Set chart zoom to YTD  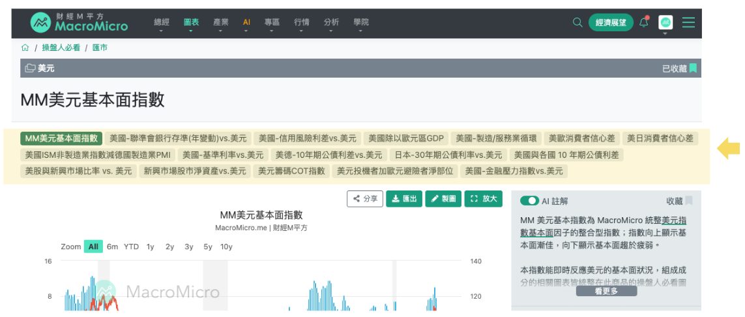coord(131,246)
